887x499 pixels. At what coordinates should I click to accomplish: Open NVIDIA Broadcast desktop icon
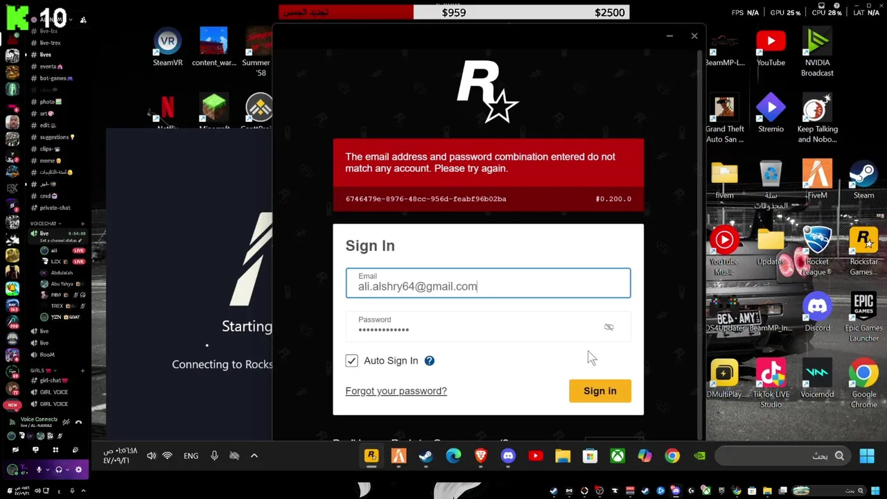click(818, 53)
